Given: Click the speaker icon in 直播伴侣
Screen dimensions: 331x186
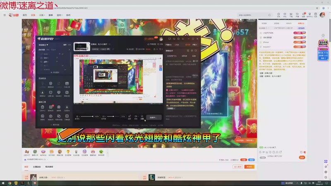Looking at the screenshot, I should pos(103,117).
